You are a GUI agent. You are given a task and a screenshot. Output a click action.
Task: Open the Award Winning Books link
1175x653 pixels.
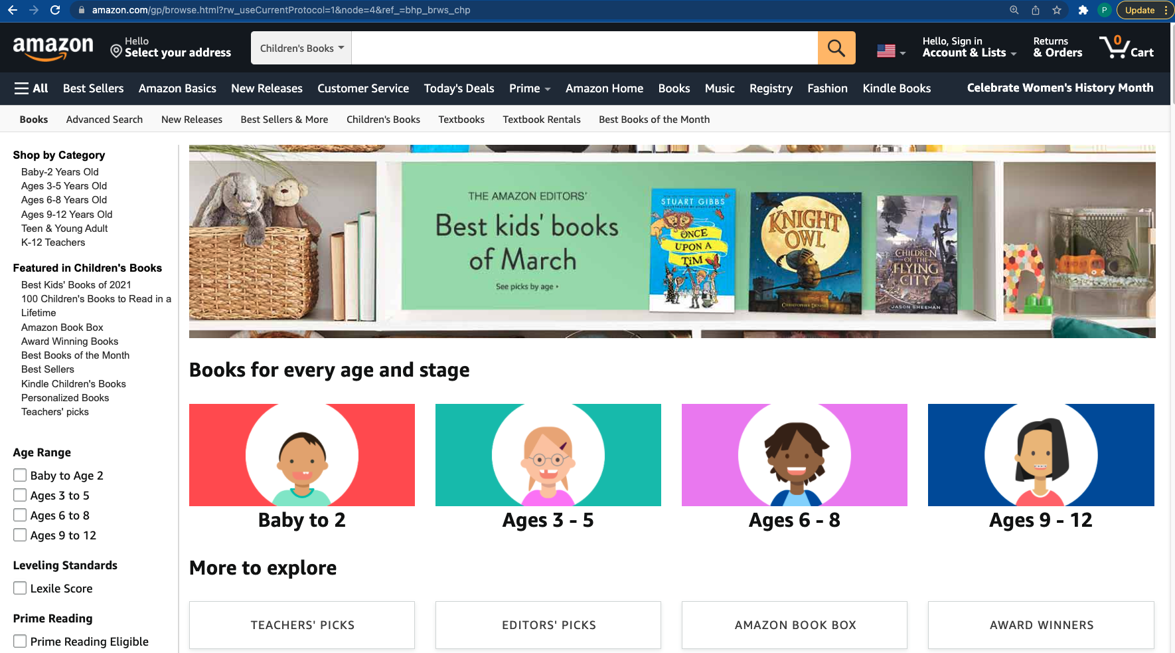pos(70,341)
